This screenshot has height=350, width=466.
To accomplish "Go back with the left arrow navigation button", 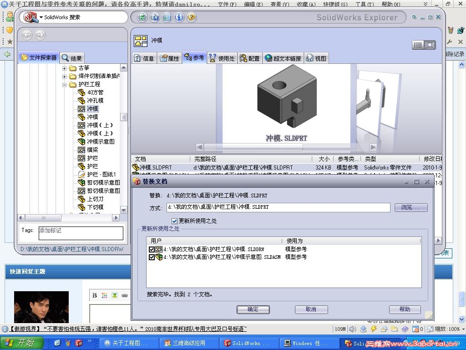I will 27,35.
